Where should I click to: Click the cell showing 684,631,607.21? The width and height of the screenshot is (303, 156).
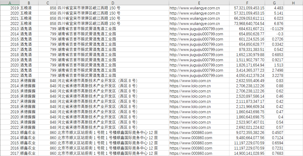point(247,29)
